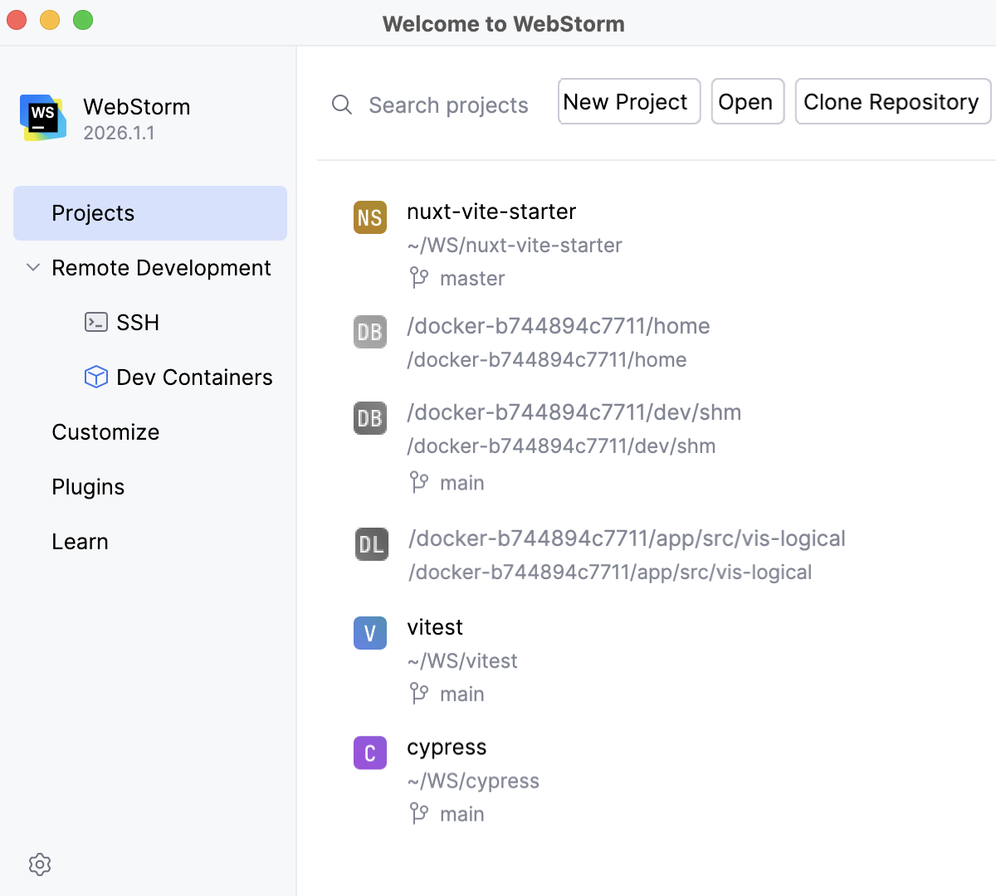The image size is (996, 896).
Task: Click the DL vis-logical project icon
Action: click(372, 544)
